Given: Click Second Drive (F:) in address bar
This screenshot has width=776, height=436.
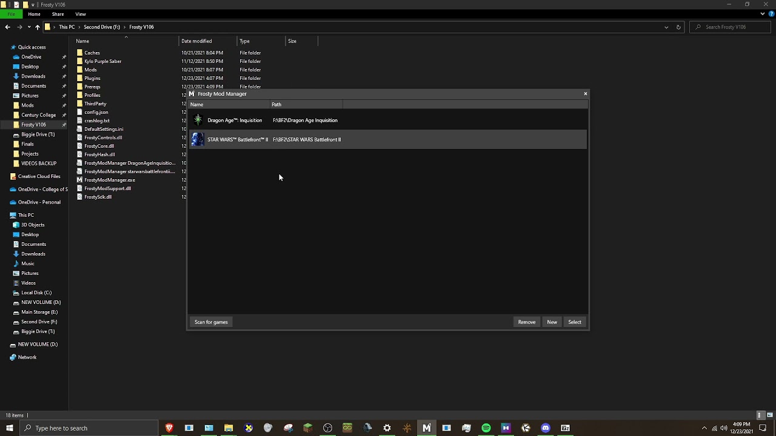Looking at the screenshot, I should pos(102,27).
